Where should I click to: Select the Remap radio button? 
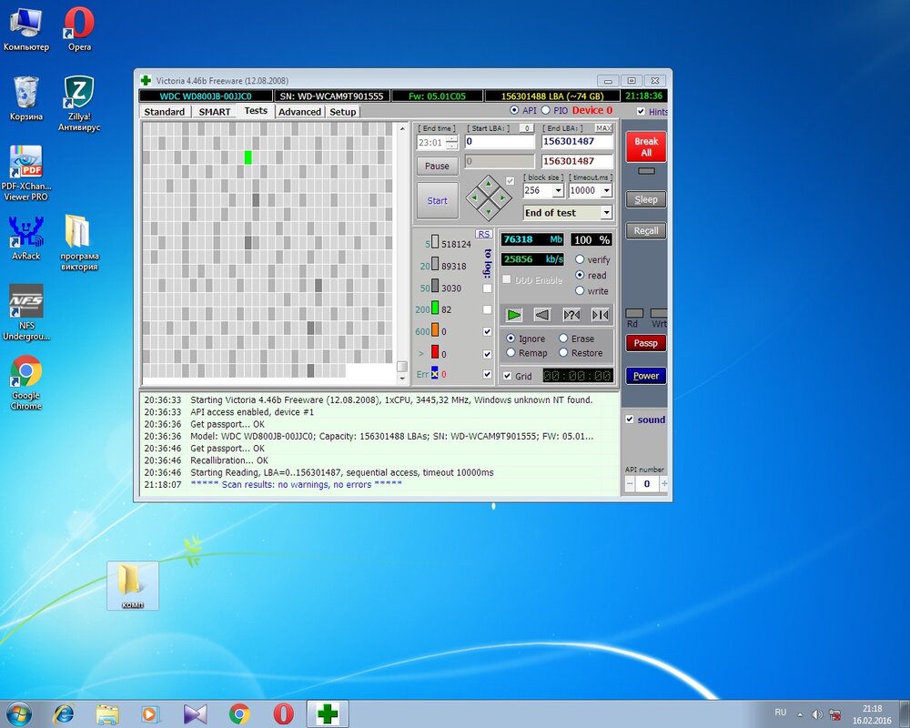pos(511,353)
